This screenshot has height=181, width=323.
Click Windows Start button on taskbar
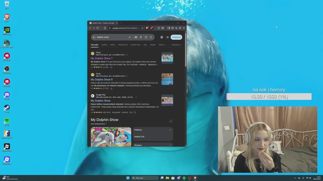click(128, 178)
